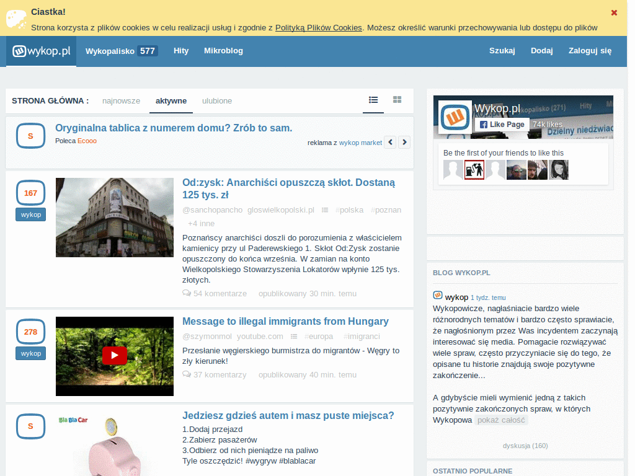
Task: Show previous wykop market ad
Action: point(390,142)
